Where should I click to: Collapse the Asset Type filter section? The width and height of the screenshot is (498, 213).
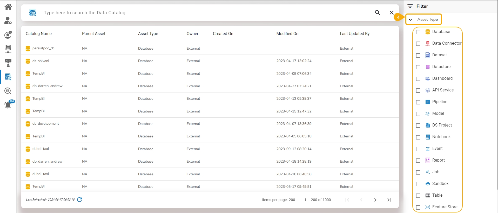point(410,19)
